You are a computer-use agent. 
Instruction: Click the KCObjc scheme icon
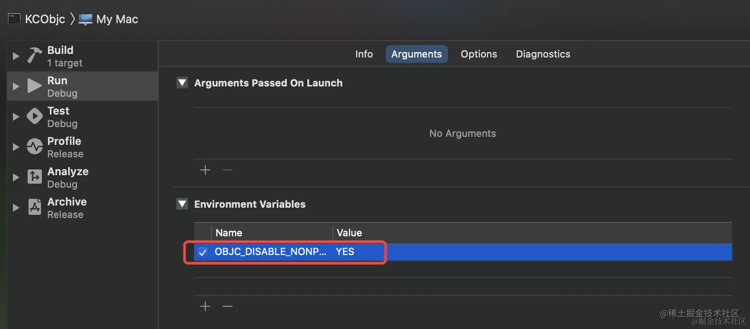click(x=14, y=19)
